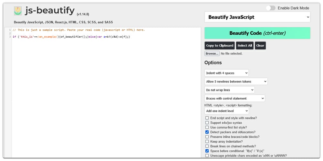Check Keep array indentation option
The width and height of the screenshot is (323, 161).
click(x=207, y=141)
